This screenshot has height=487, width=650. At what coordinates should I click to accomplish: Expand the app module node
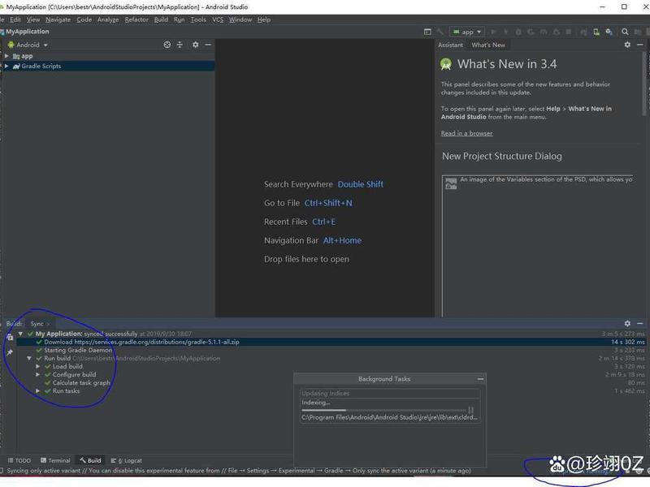coord(6,56)
